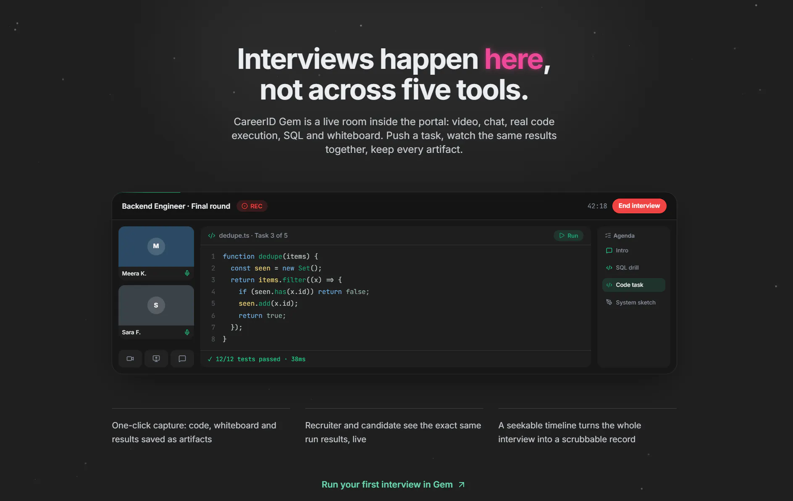The image size is (793, 501).
Task: Click the One-click capture feature text
Action: click(194, 432)
